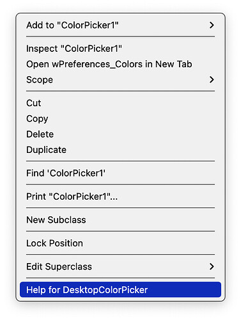Expand the Add to "ColorPicker1" chevron arrow

point(212,25)
